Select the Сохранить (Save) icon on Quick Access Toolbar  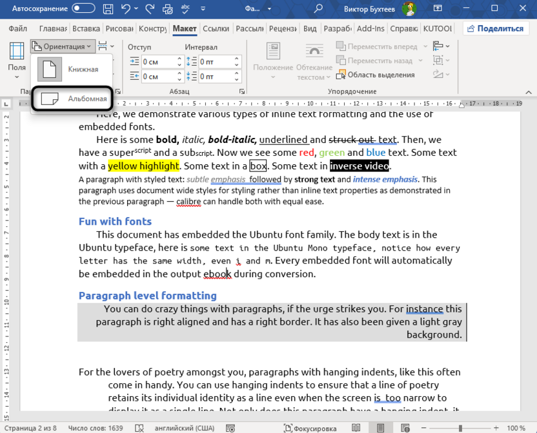click(x=108, y=9)
